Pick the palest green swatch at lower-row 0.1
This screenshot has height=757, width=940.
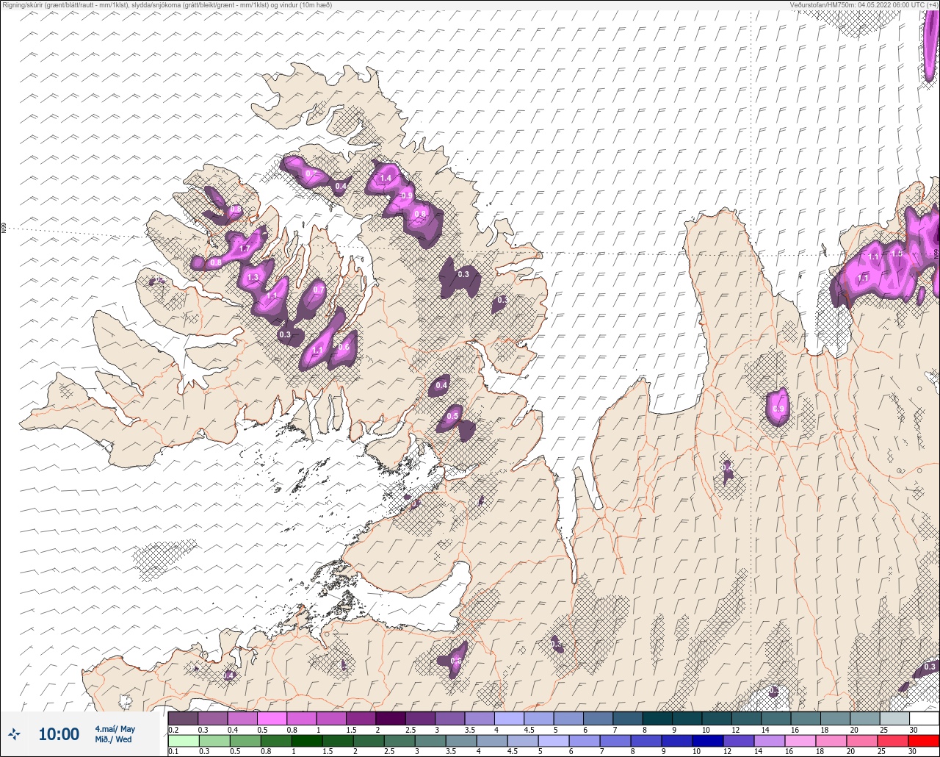pos(184,741)
